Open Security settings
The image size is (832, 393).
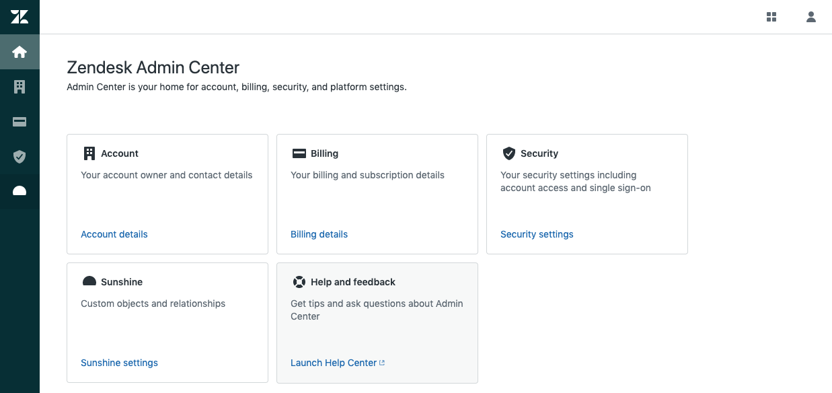point(537,234)
